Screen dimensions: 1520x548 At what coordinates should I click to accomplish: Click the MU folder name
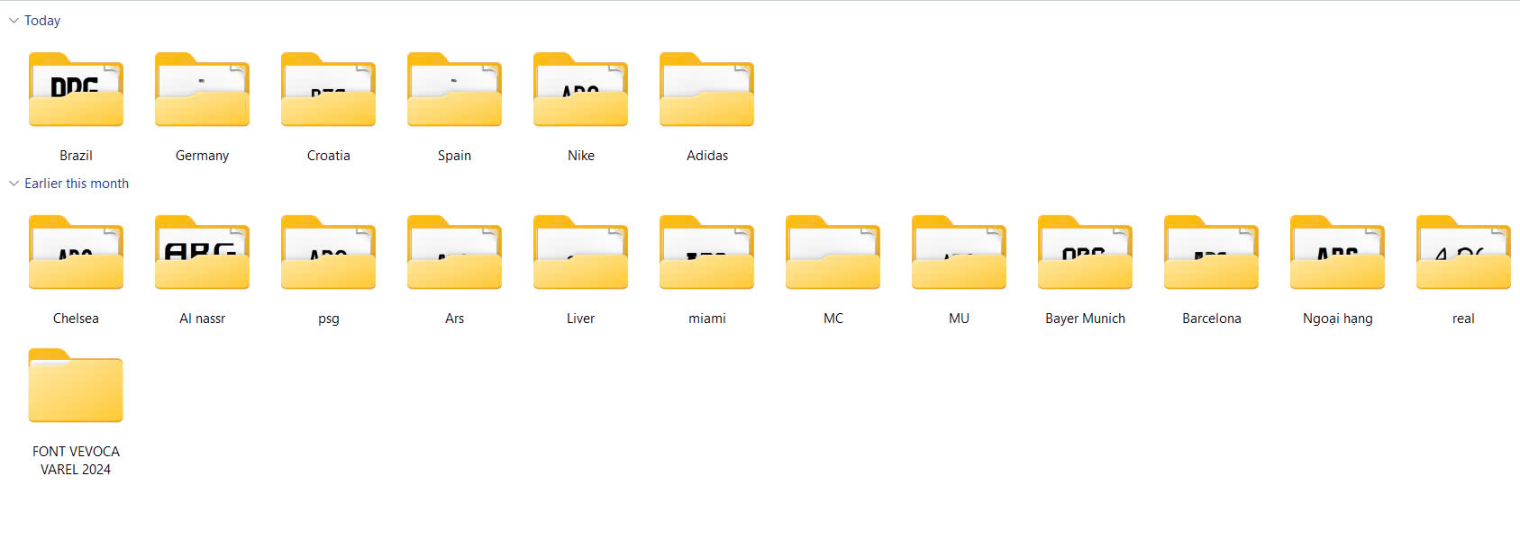[x=959, y=319]
